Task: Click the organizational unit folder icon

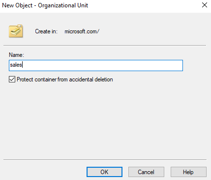Action: click(16, 31)
